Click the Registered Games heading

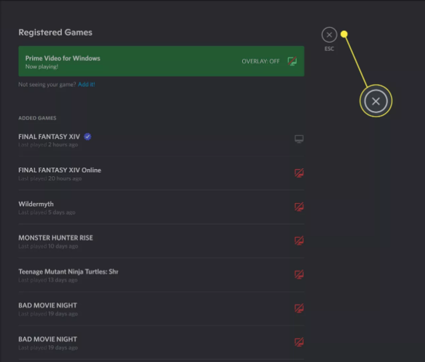55,32
